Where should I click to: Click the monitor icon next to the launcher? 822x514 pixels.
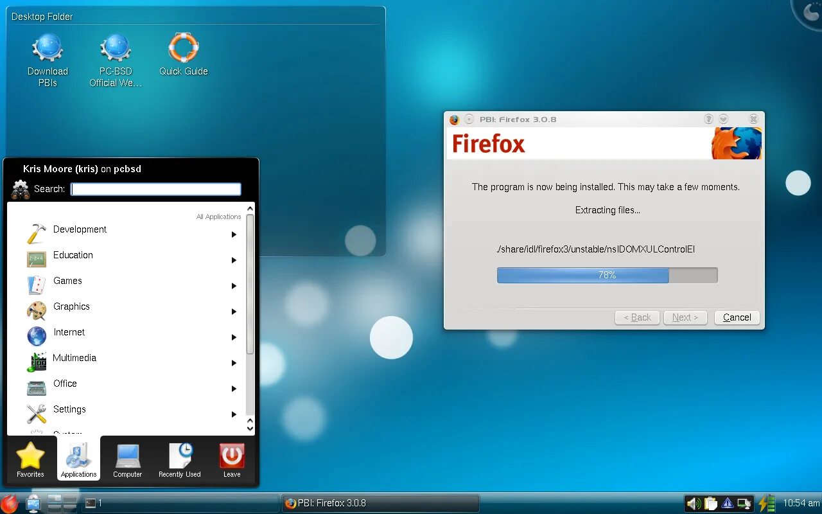tap(33, 504)
